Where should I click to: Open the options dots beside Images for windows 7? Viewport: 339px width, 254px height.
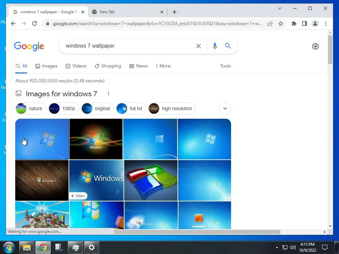click(x=109, y=94)
